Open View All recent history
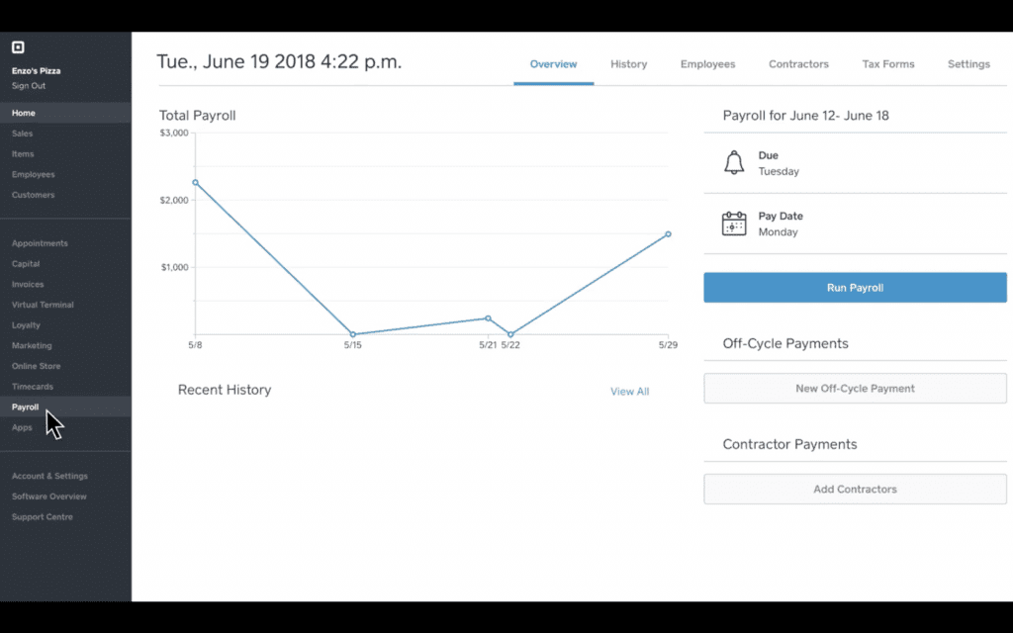Image resolution: width=1013 pixels, height=633 pixels. pyautogui.click(x=629, y=392)
